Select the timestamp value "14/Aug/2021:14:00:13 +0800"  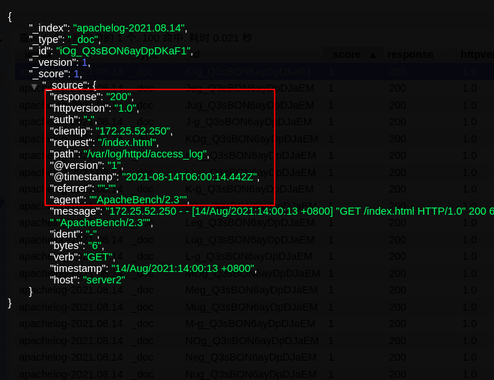tap(183, 268)
